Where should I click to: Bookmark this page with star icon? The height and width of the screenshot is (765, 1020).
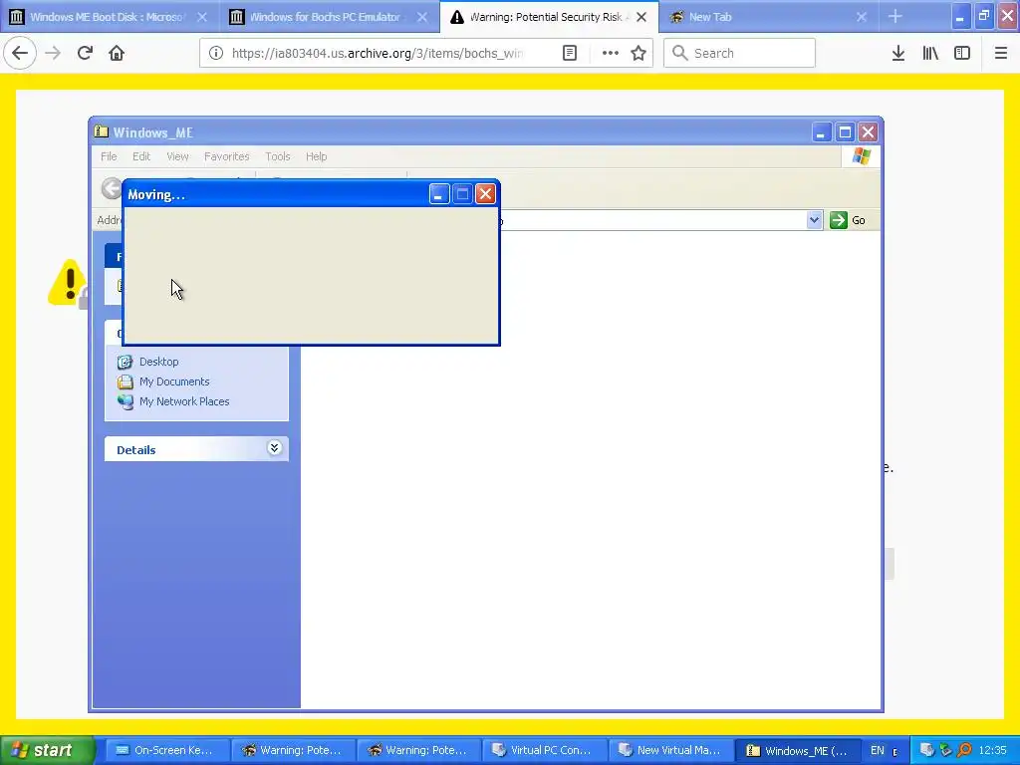coord(638,53)
